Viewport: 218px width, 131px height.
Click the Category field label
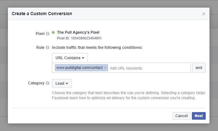coord(36,83)
